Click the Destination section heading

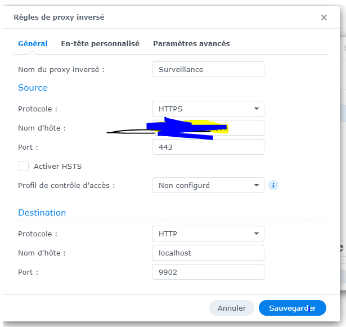[42, 213]
